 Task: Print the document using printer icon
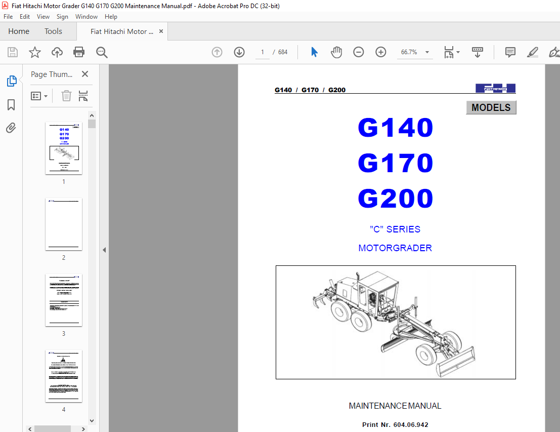tap(79, 52)
